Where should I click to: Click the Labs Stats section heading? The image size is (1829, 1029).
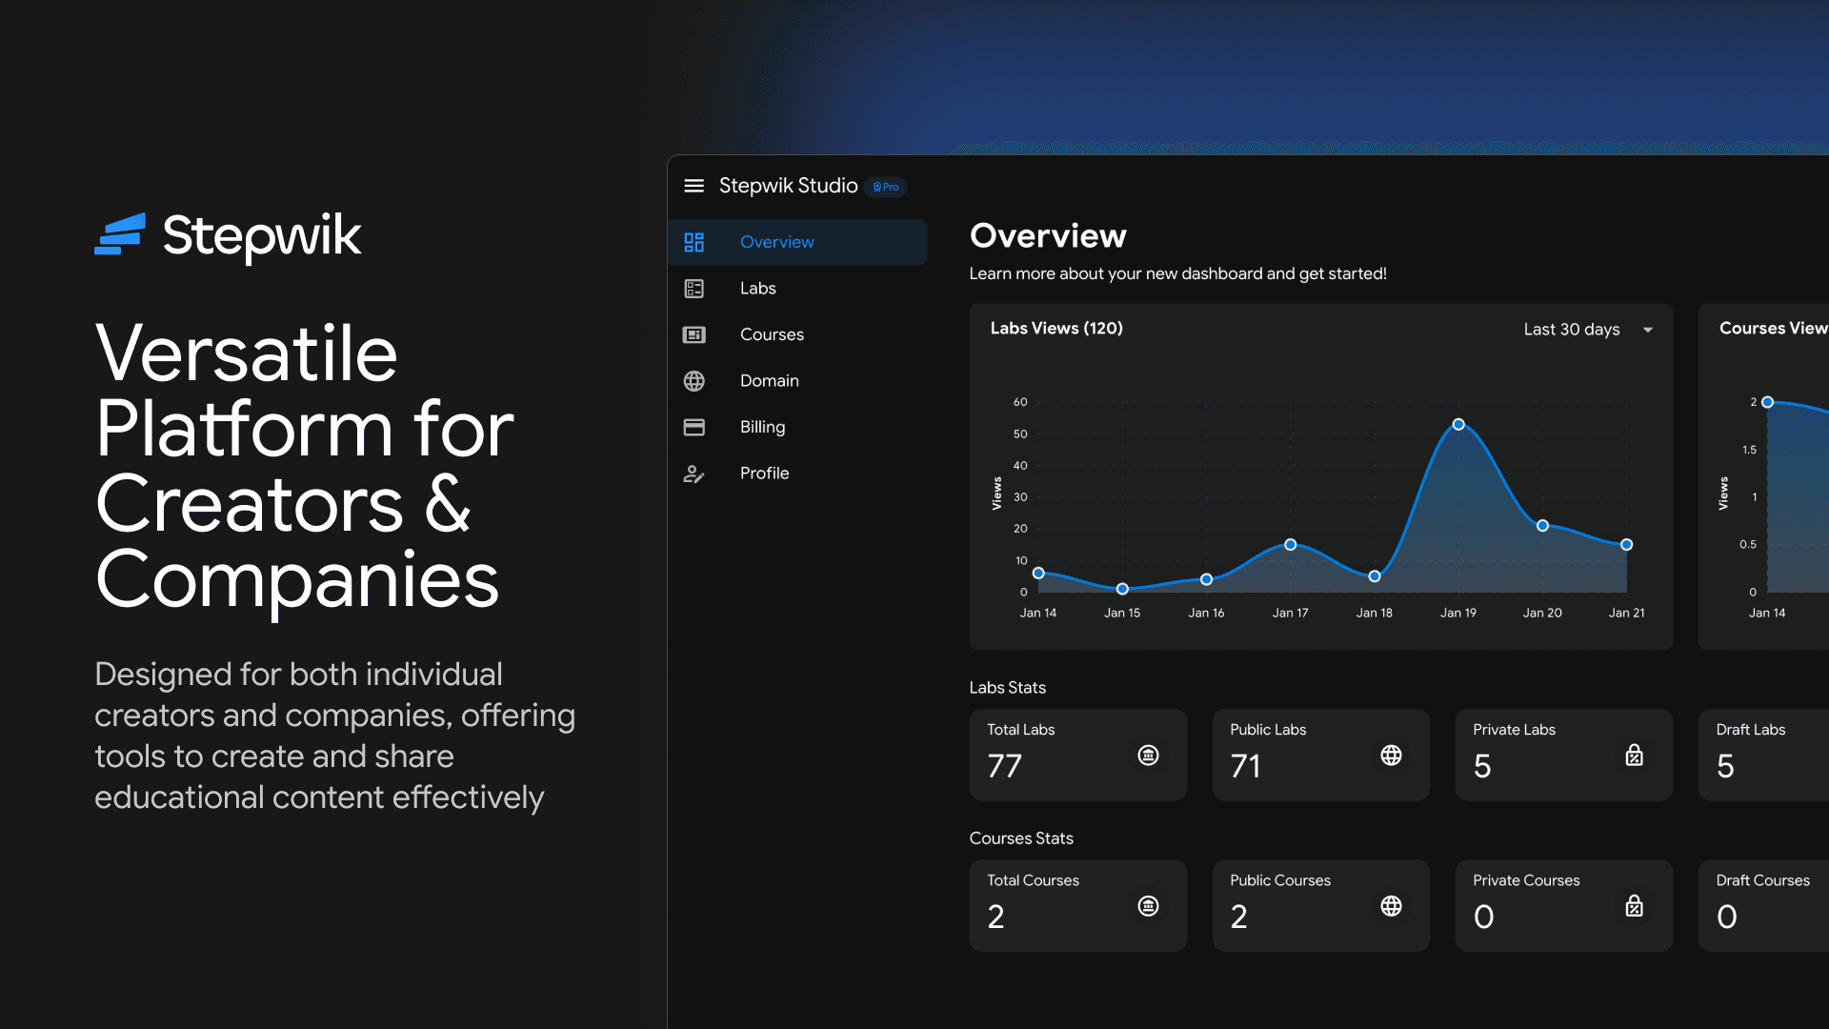[1007, 688]
